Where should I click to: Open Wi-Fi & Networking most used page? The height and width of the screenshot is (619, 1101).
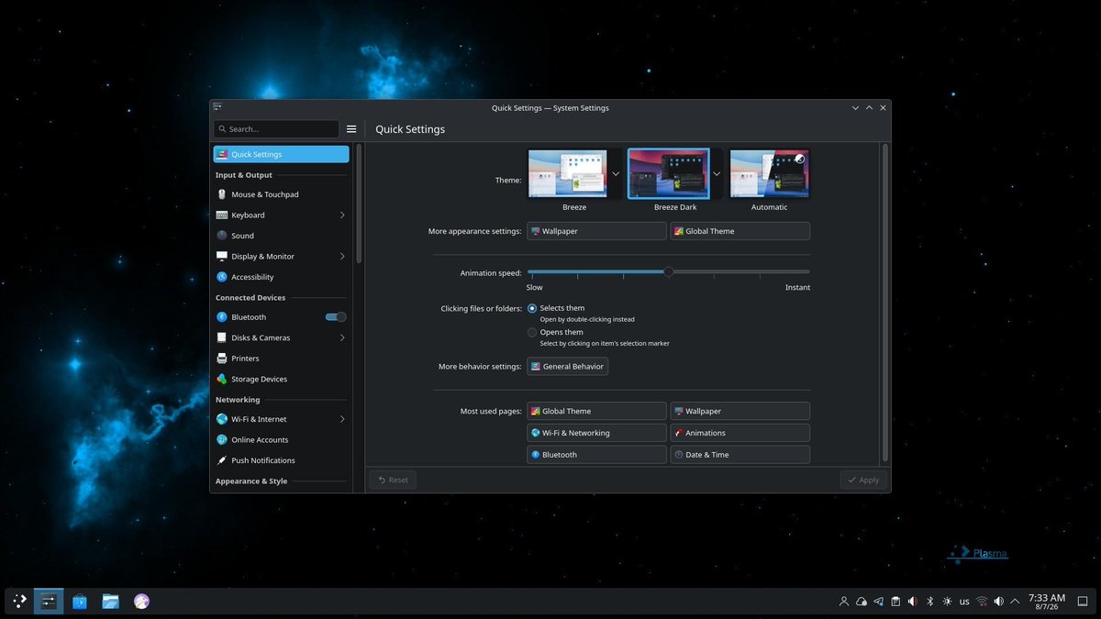point(596,433)
